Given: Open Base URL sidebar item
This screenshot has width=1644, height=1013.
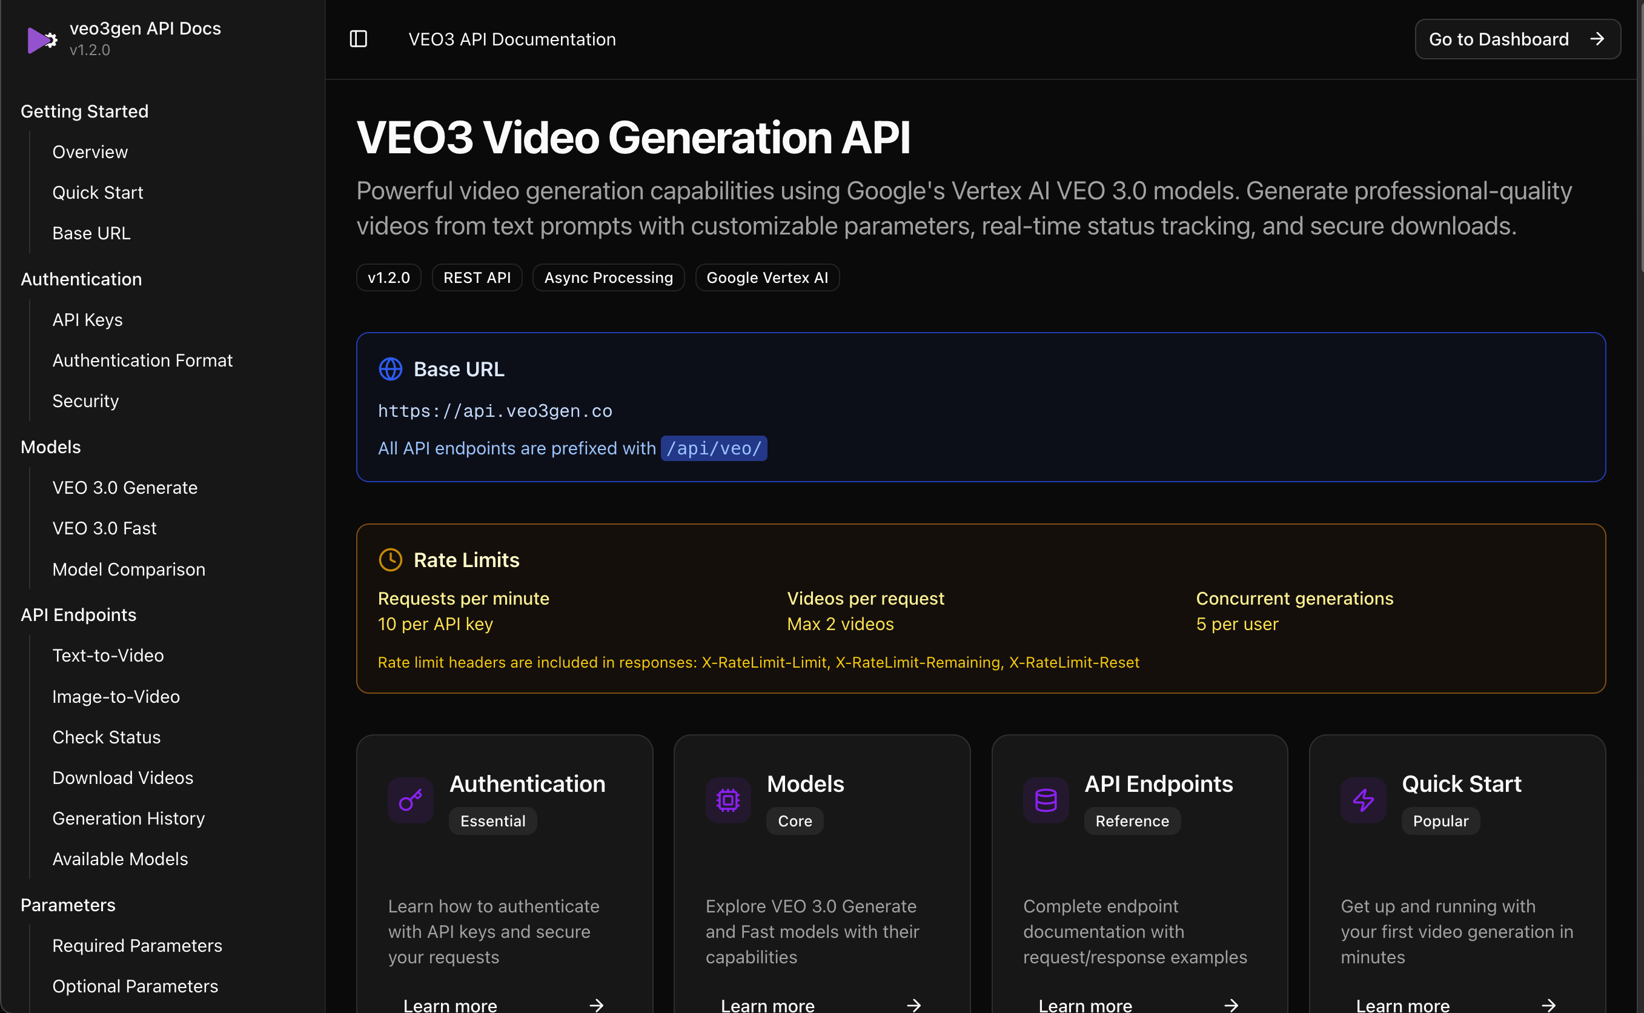Looking at the screenshot, I should tap(91, 233).
